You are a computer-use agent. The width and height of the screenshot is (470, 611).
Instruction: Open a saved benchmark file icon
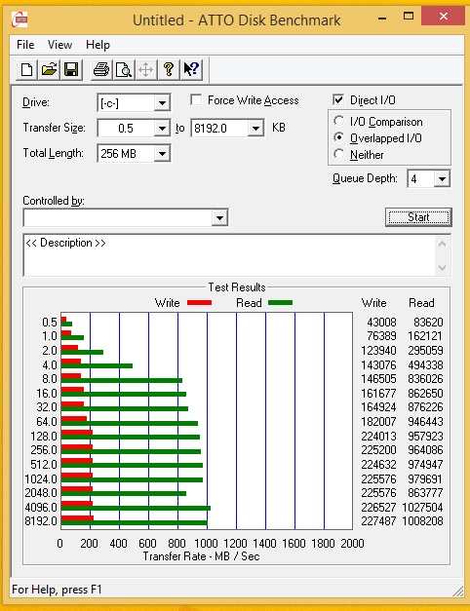pos(49,70)
